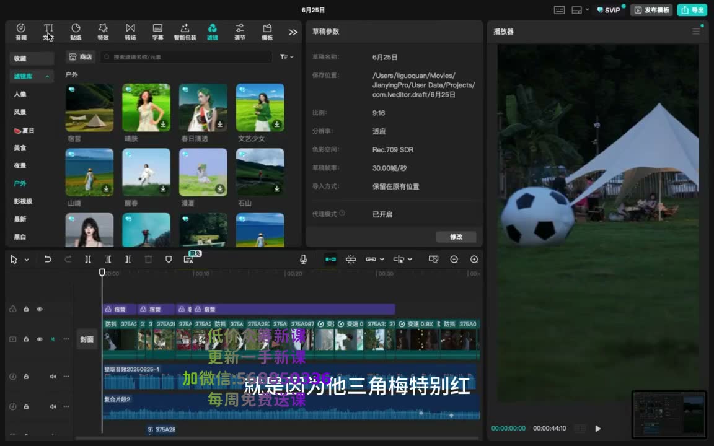Toggle auto snapping in timeline toolbar
This screenshot has height=446, width=714.
coord(351,259)
